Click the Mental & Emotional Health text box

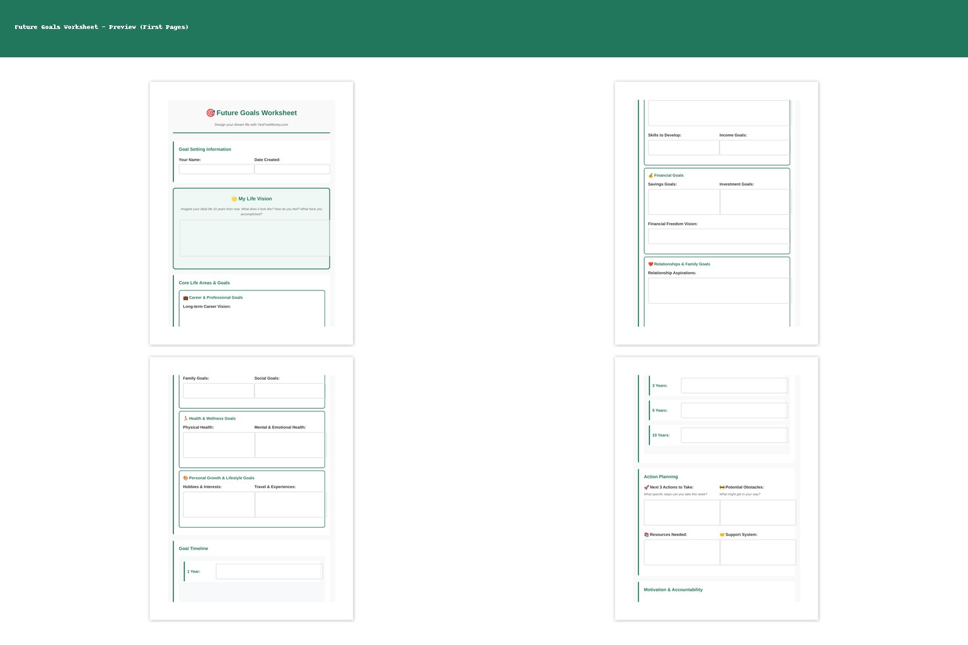(x=290, y=445)
